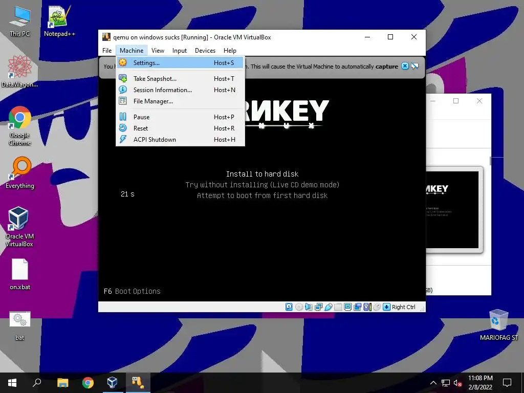Screen dimensions: 524x393
Task: Click the CPU virtualization status icon
Action: click(x=367, y=307)
